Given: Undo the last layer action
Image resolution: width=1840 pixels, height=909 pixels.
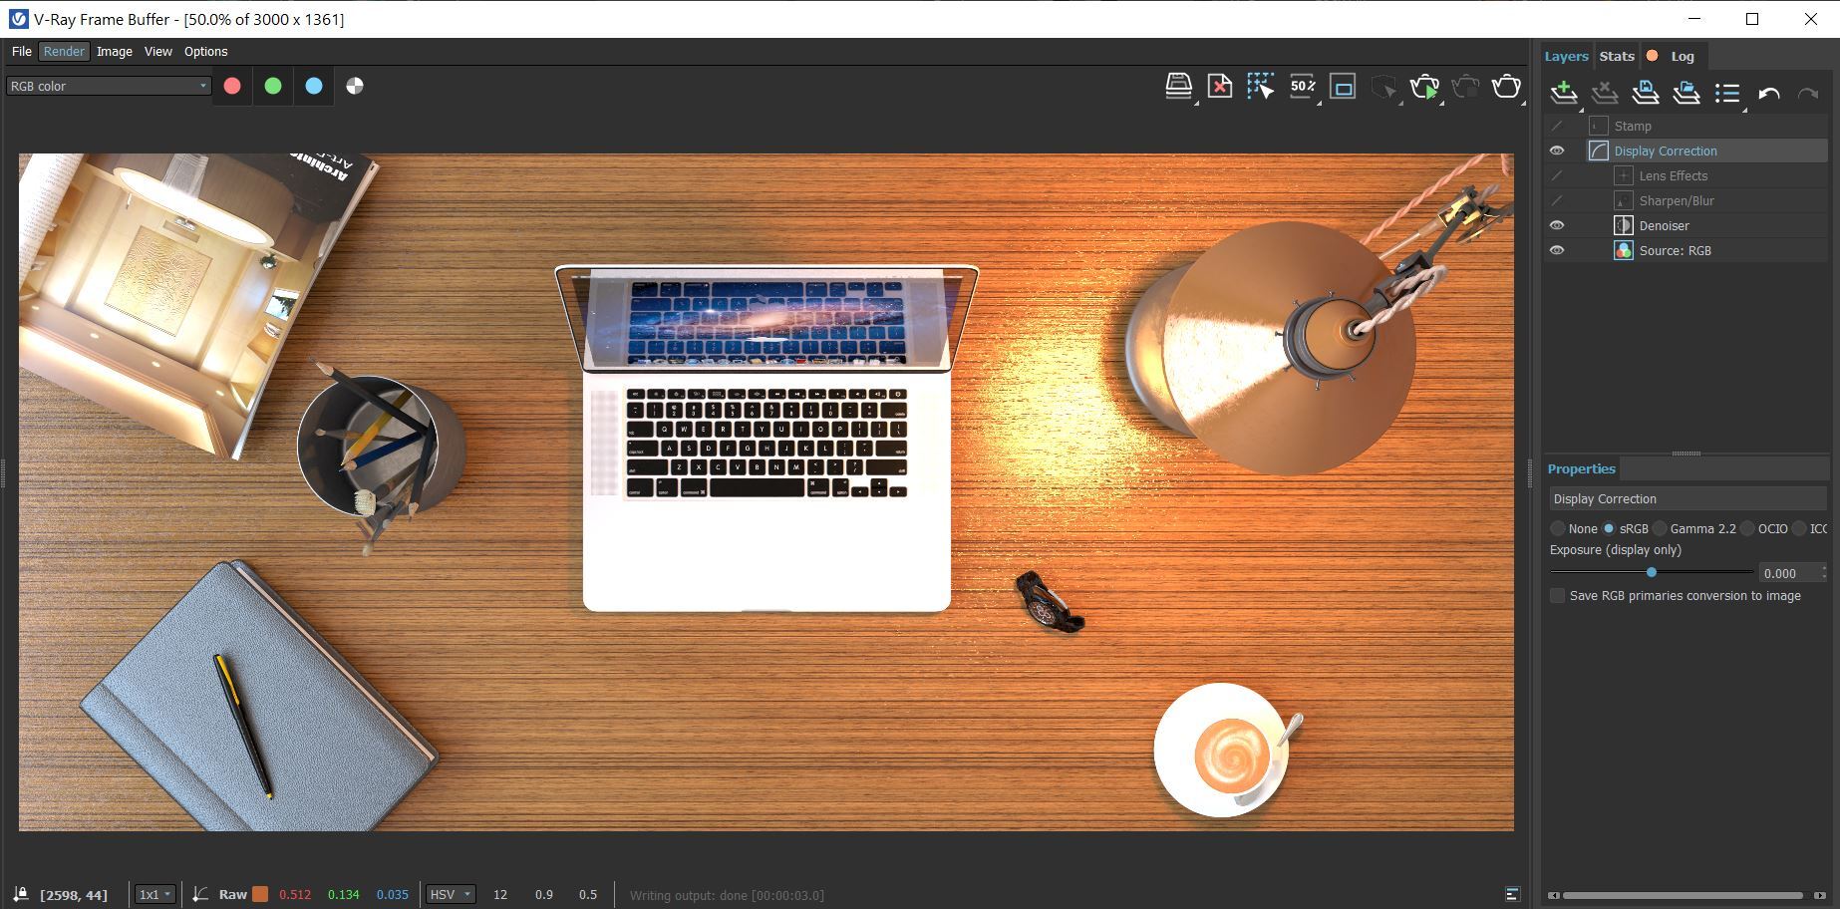Looking at the screenshot, I should [x=1769, y=93].
